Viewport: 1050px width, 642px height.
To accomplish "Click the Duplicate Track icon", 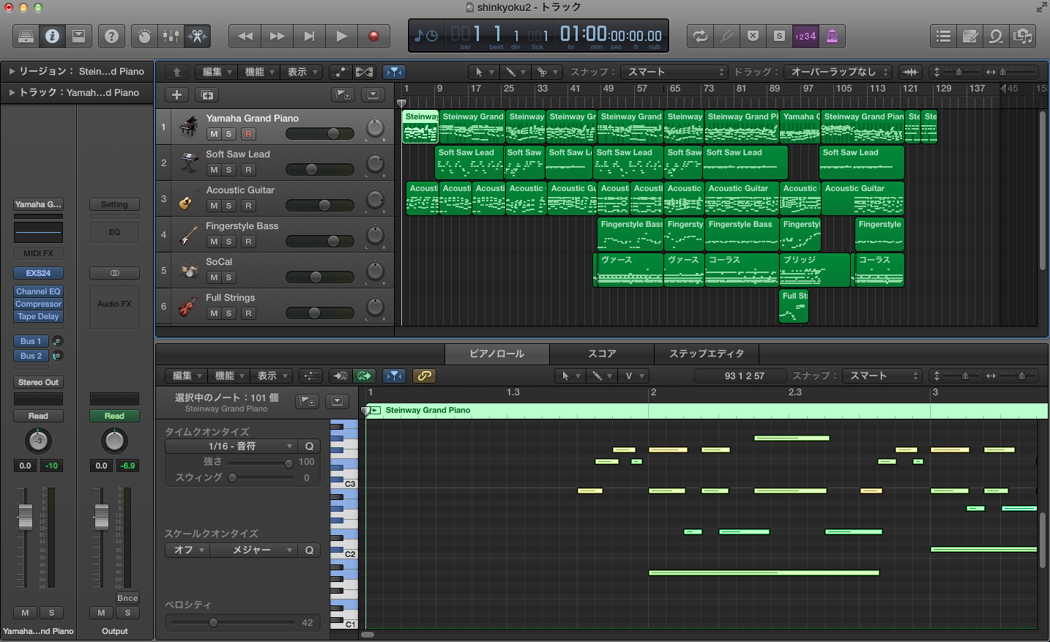I will pyautogui.click(x=207, y=94).
